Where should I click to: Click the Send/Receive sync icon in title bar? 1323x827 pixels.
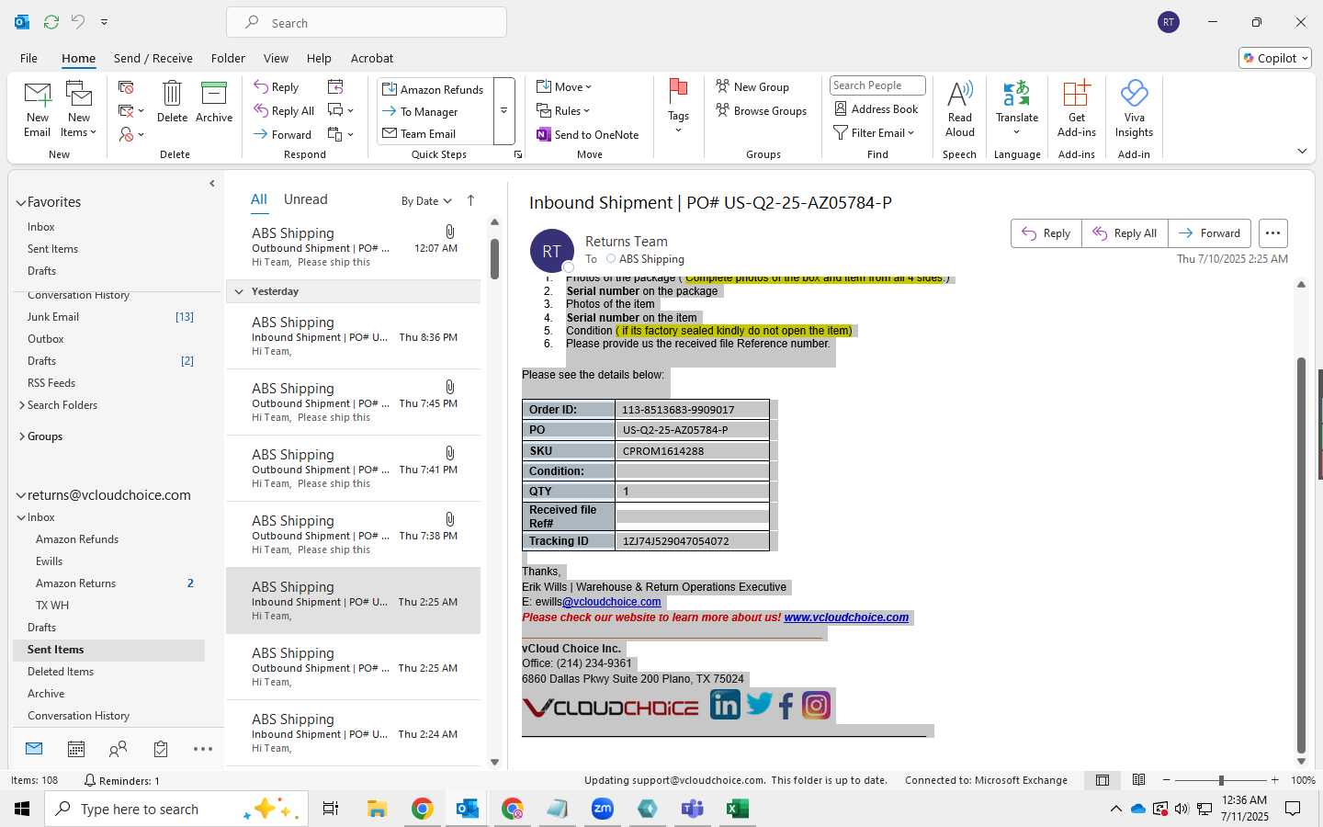coord(51,21)
